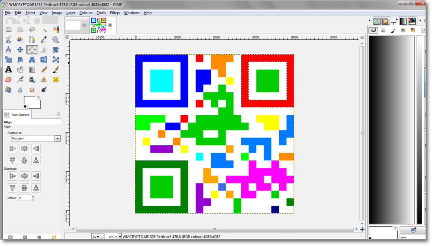Image resolution: width=432 pixels, height=246 pixels.
Task: Click the Offset value field
Action: coord(25,198)
